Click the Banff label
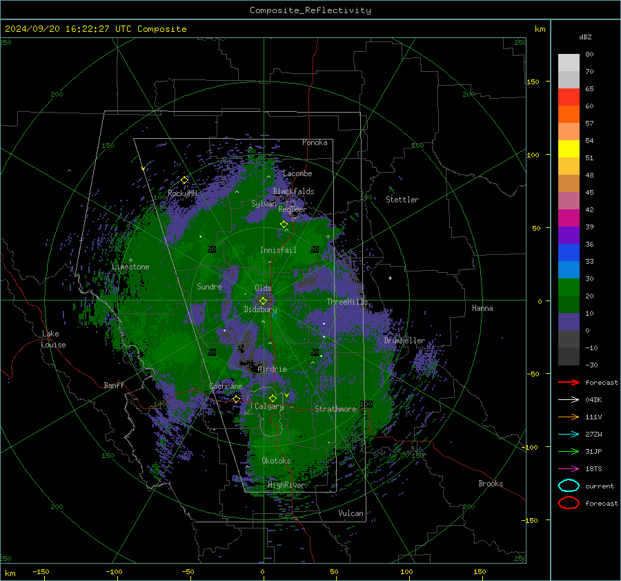This screenshot has height=581, width=621. [114, 385]
